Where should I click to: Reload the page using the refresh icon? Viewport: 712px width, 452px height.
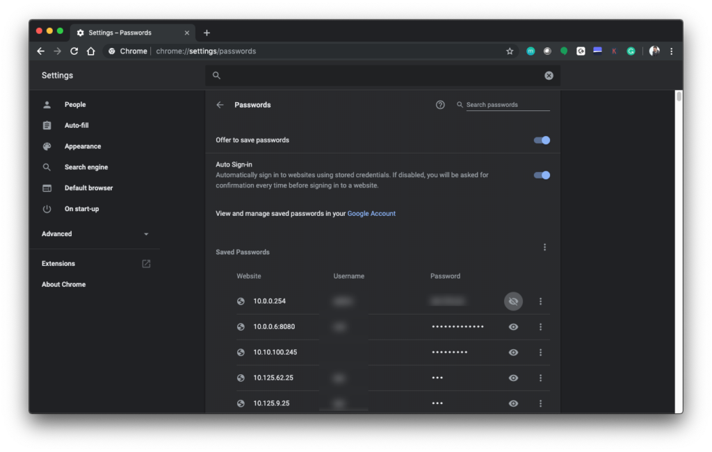pos(74,51)
